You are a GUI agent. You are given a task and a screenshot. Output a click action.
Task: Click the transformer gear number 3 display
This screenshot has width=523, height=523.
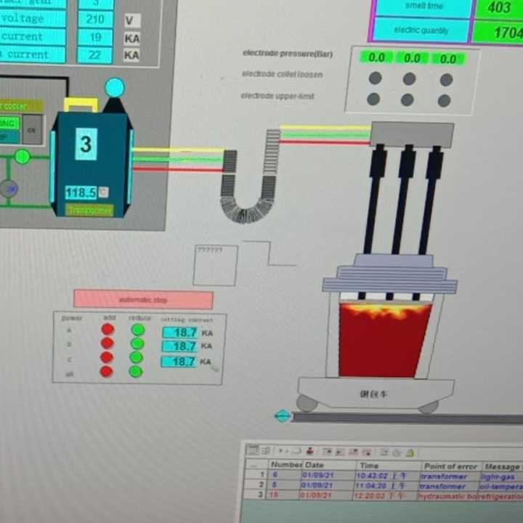pos(86,144)
